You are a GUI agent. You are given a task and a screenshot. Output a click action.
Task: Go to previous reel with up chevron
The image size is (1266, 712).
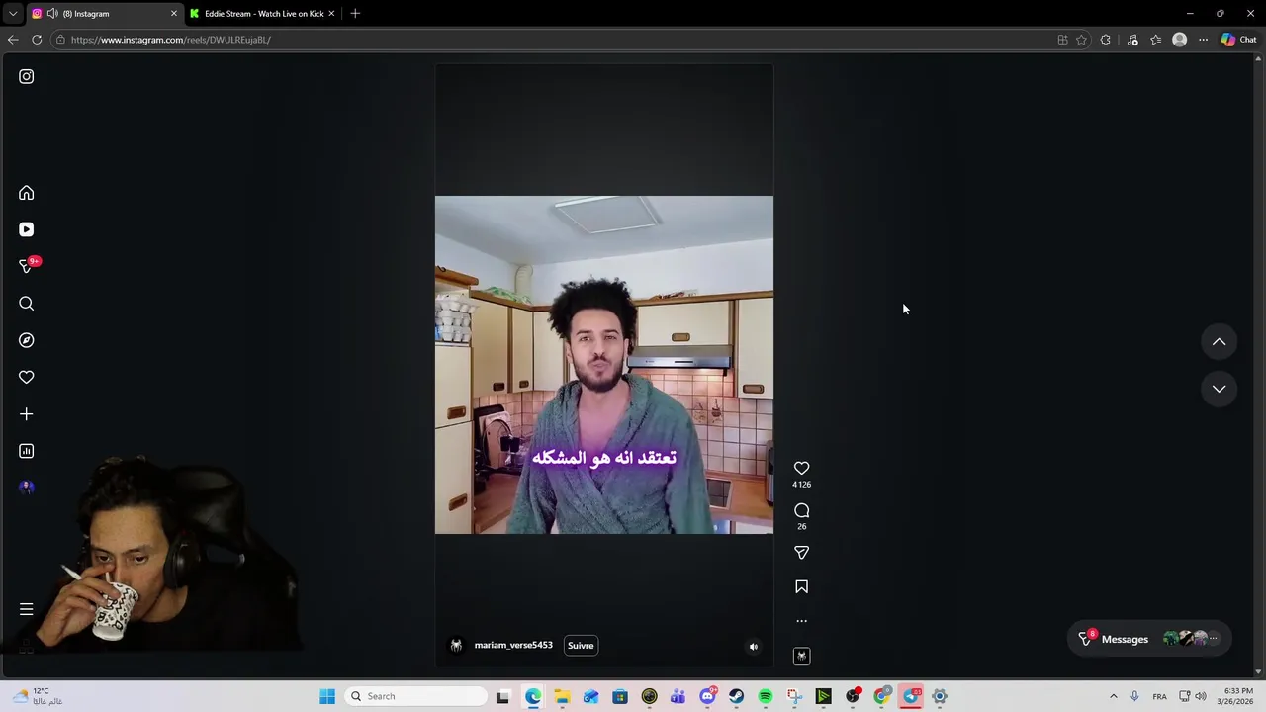pyautogui.click(x=1219, y=342)
